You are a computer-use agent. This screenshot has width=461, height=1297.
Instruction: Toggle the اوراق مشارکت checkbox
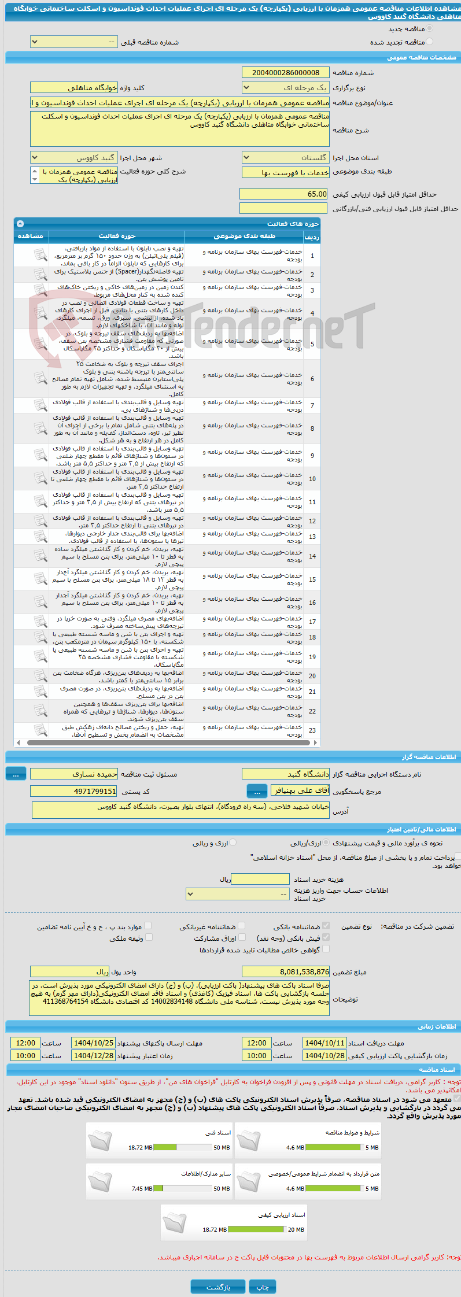[242, 937]
